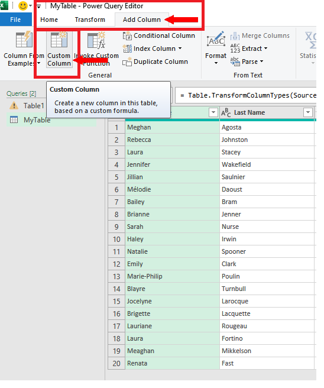Click the formula bar input field

[x=245, y=95]
